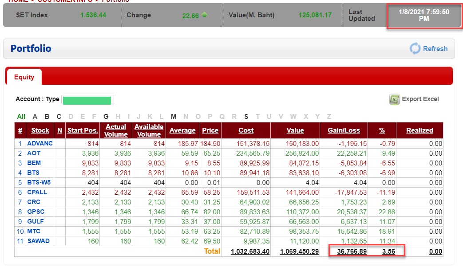Open the CRC stock link
463x267 pixels.
(x=34, y=202)
